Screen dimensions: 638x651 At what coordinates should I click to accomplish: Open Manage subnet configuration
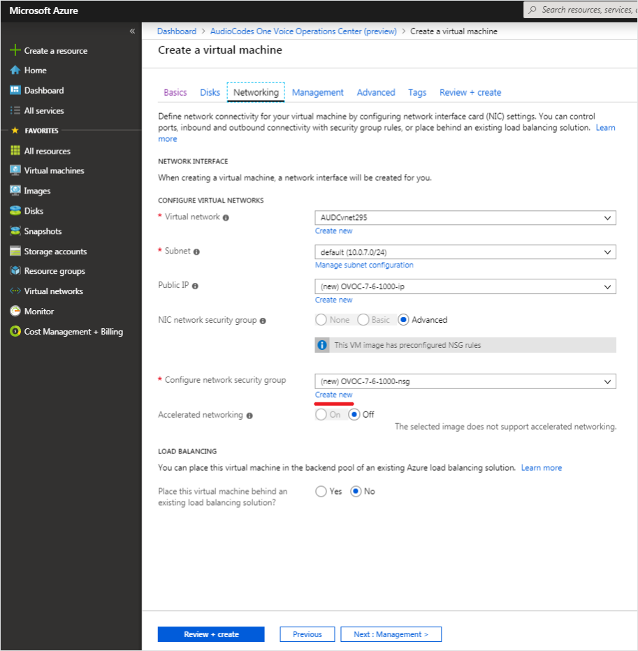tap(364, 265)
